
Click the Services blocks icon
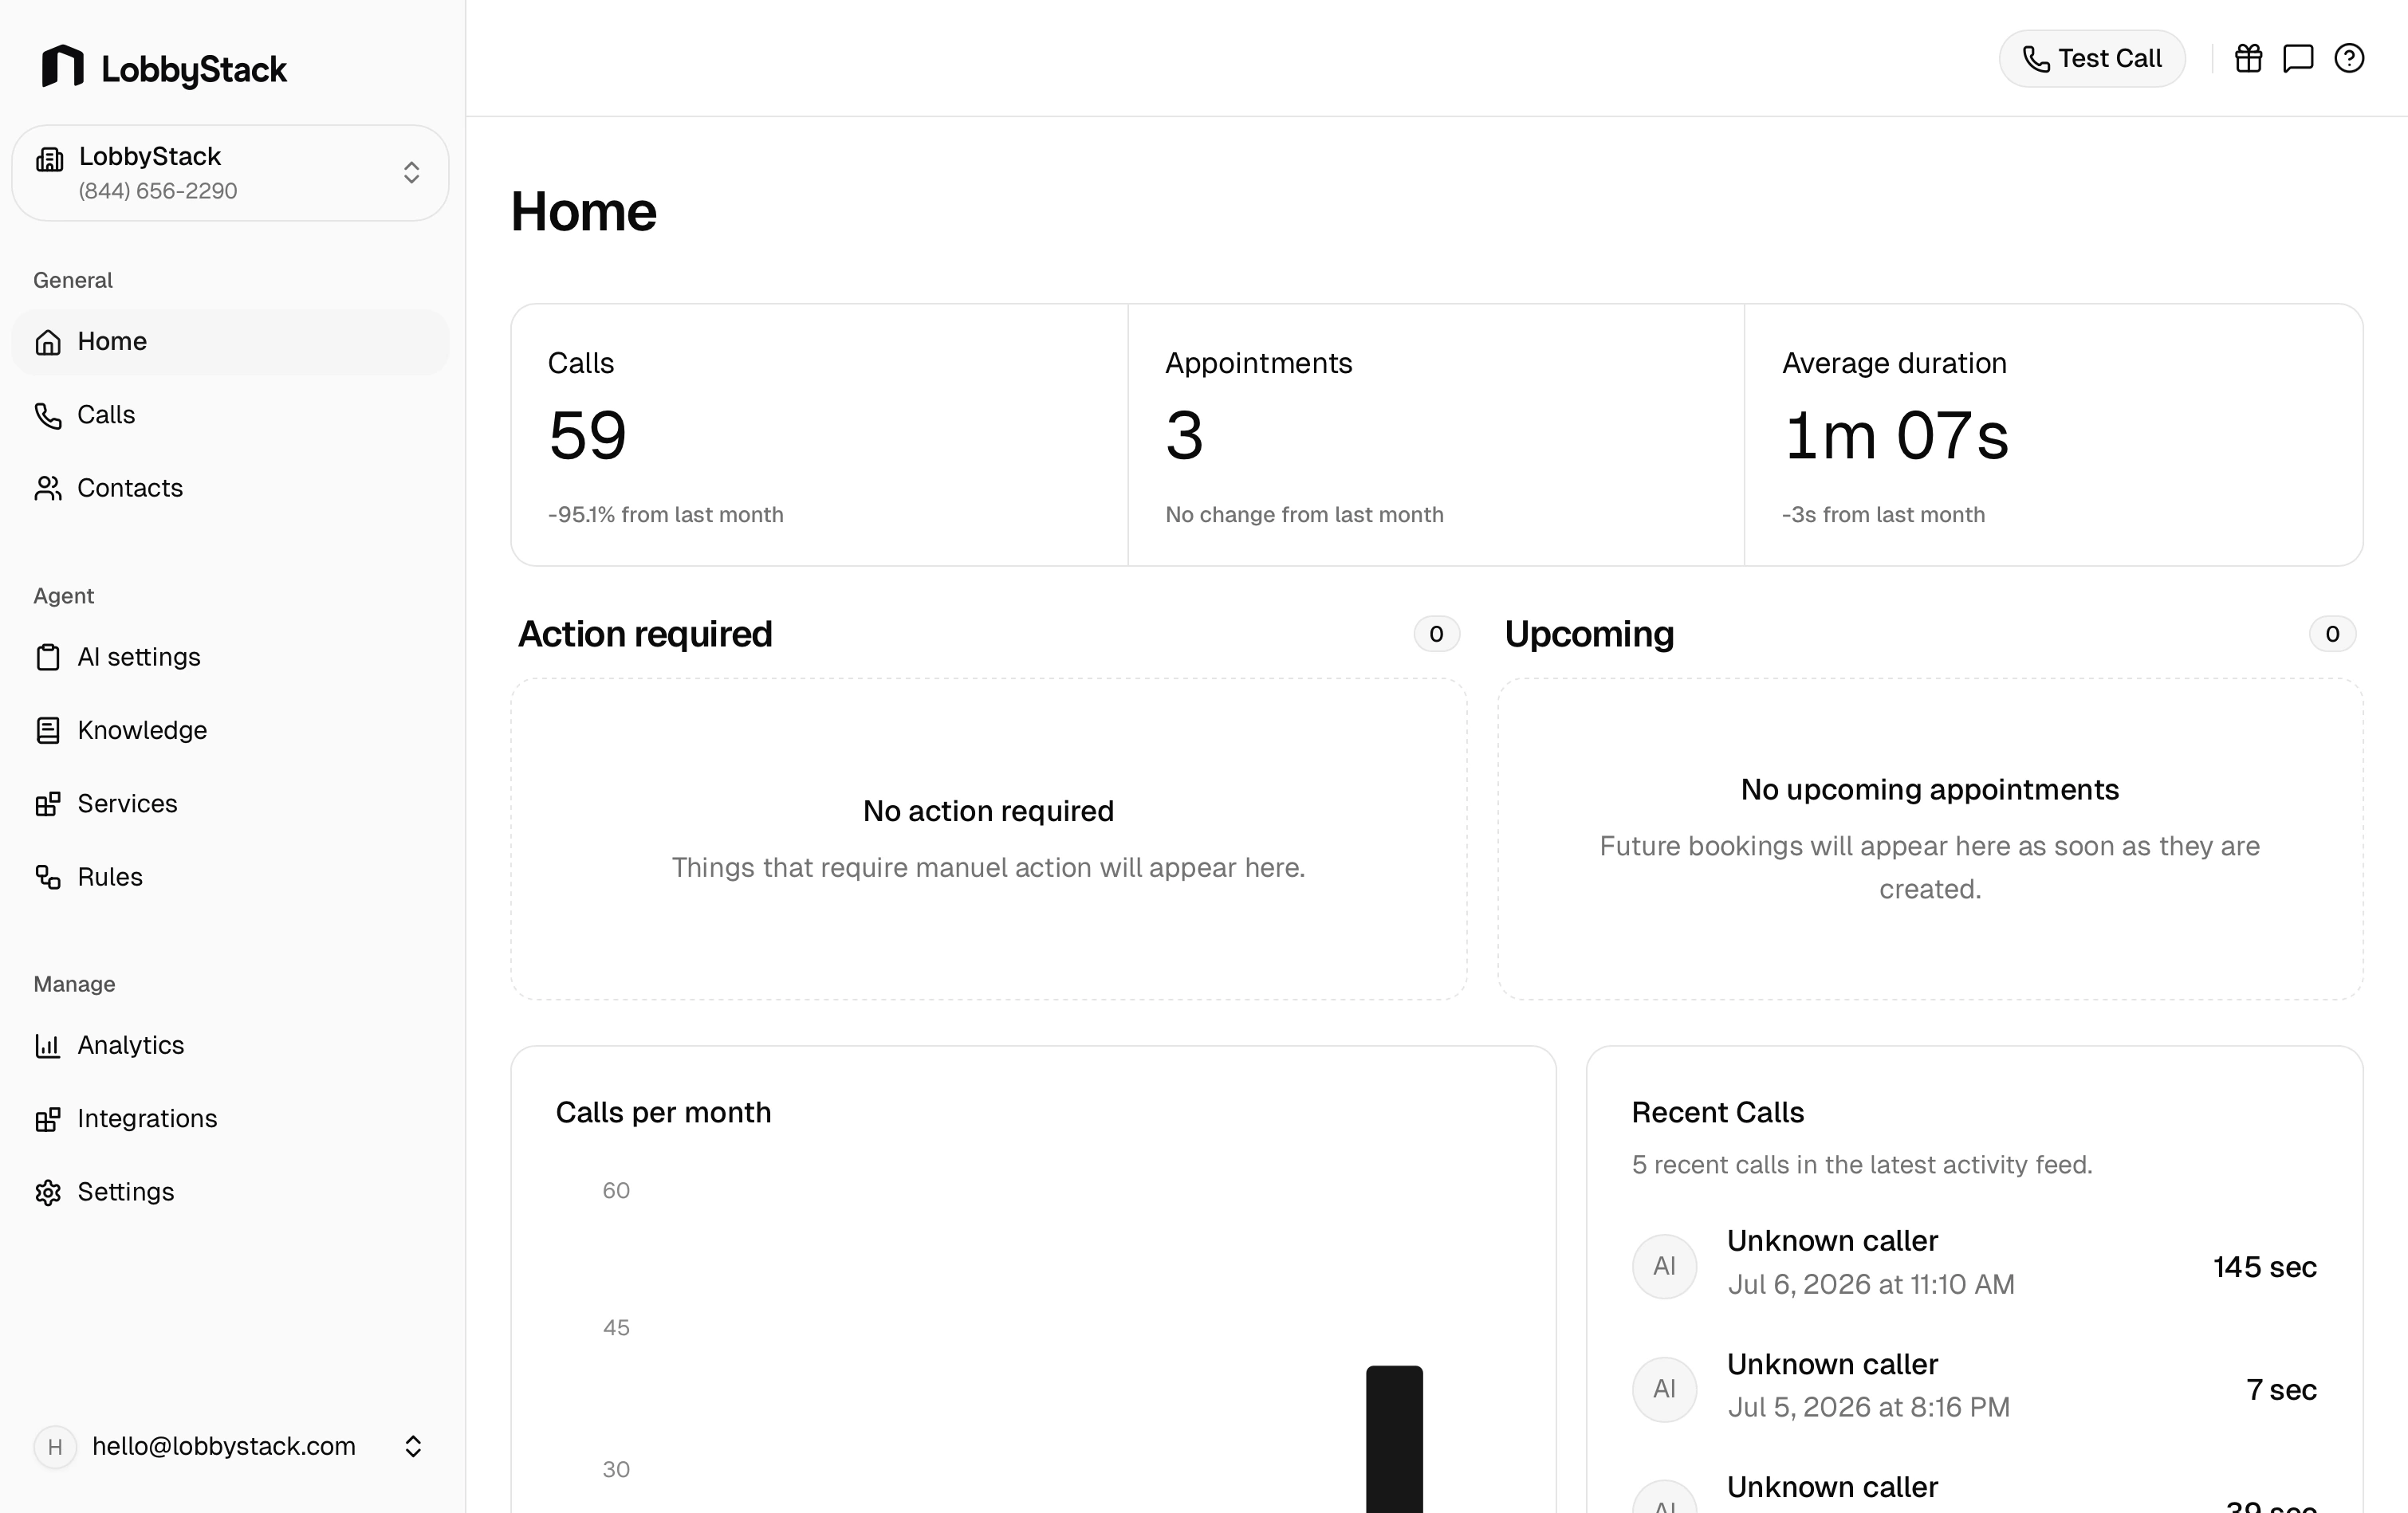[48, 804]
